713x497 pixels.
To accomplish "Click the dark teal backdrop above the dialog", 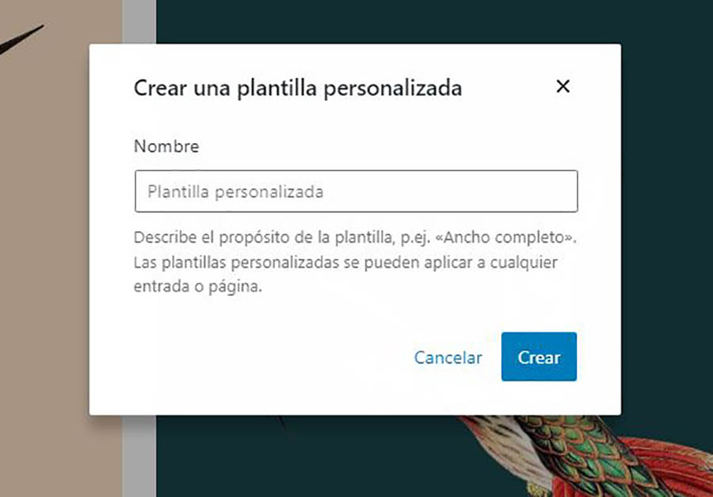I will pyautogui.click(x=396, y=20).
